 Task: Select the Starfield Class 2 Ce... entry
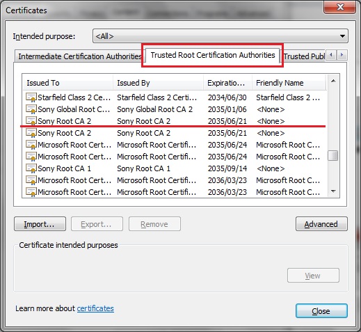(x=74, y=97)
